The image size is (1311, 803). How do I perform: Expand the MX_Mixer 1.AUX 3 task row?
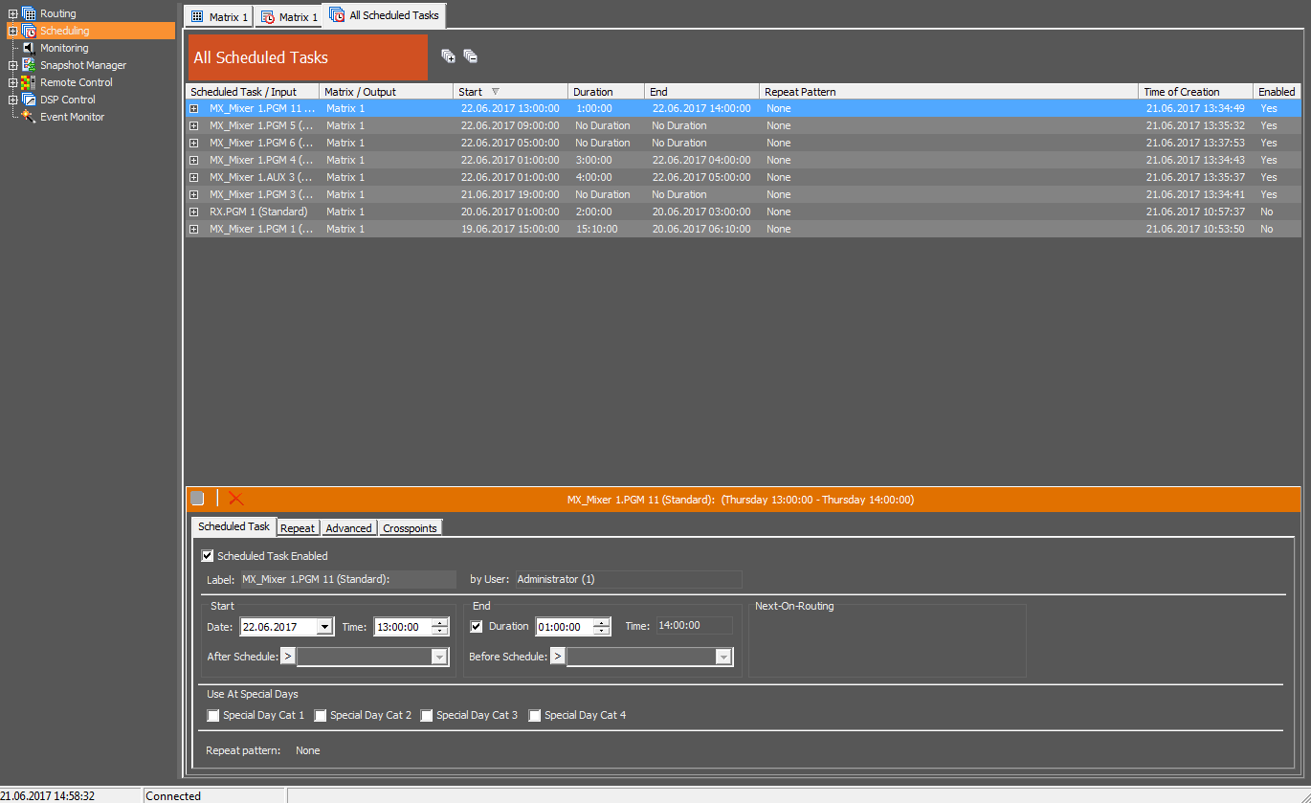[194, 178]
